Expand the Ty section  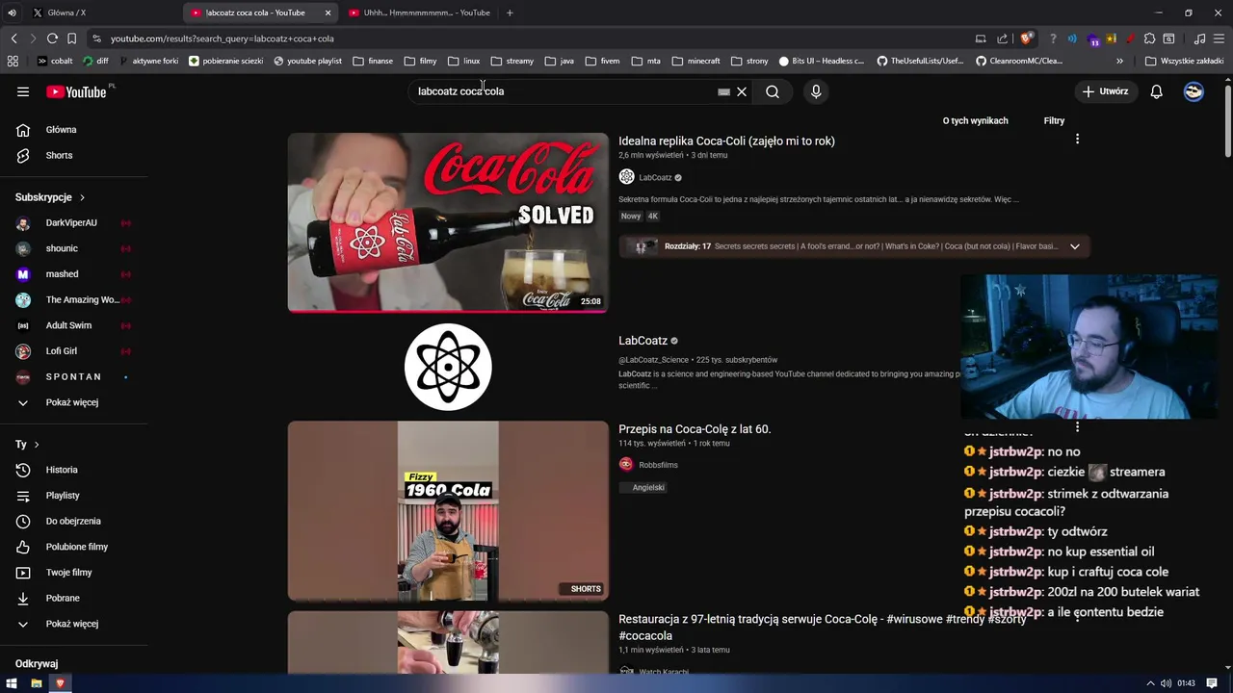pyautogui.click(x=27, y=445)
